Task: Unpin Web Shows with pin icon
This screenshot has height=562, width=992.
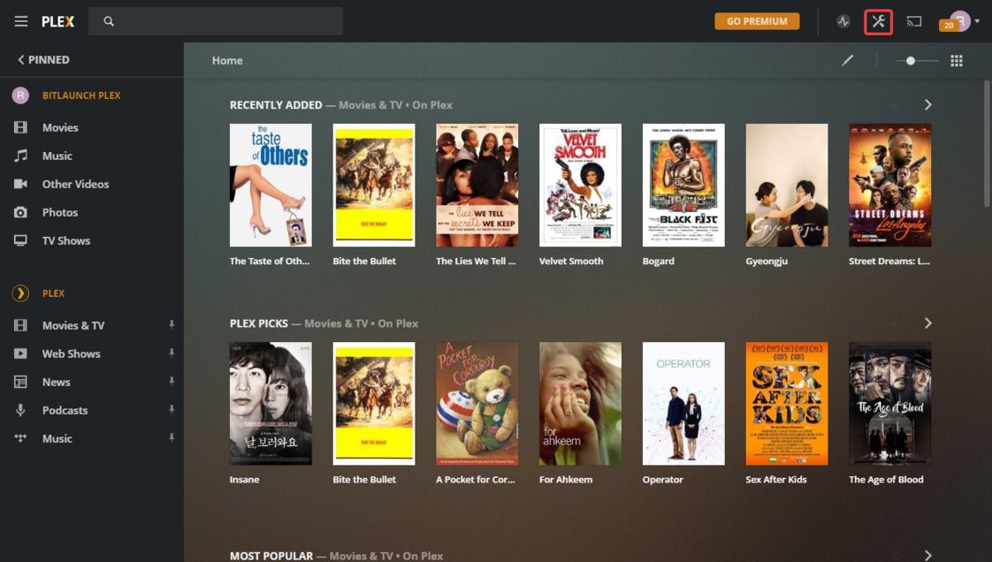Action: [172, 353]
